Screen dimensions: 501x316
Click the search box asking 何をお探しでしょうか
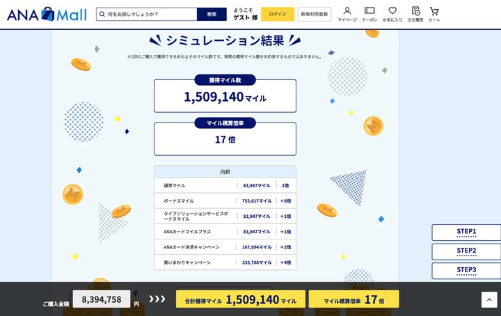click(146, 15)
